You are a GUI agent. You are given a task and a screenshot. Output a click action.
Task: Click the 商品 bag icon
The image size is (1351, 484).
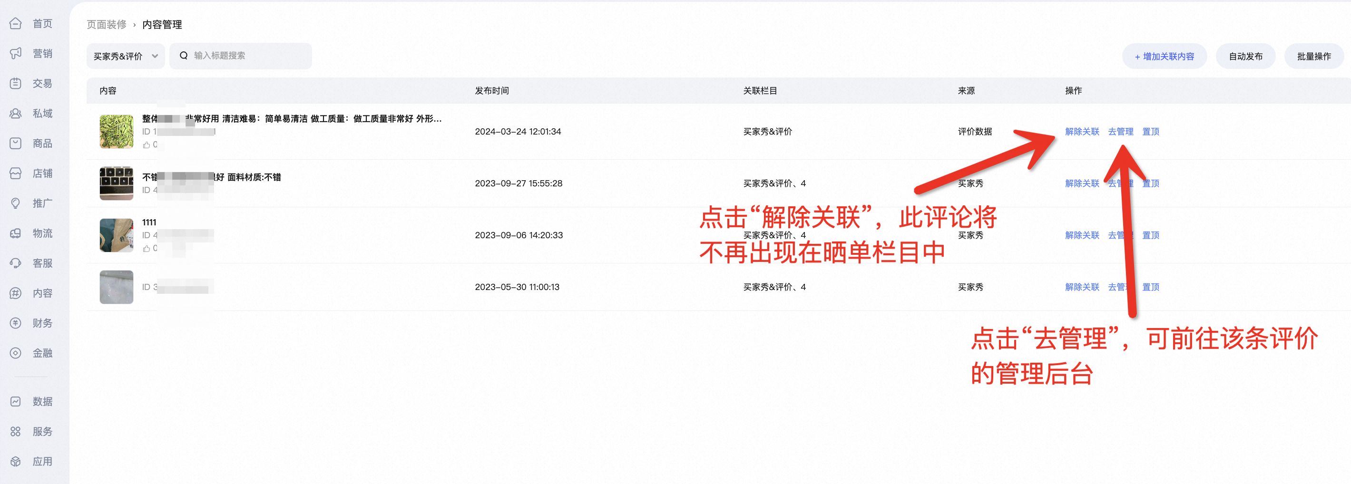[x=16, y=143]
